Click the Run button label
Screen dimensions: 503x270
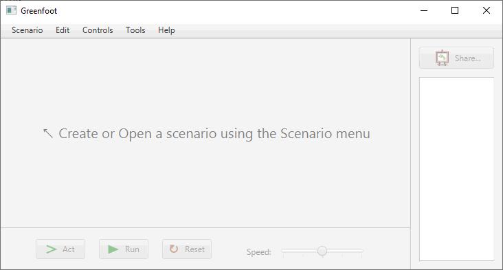point(132,249)
